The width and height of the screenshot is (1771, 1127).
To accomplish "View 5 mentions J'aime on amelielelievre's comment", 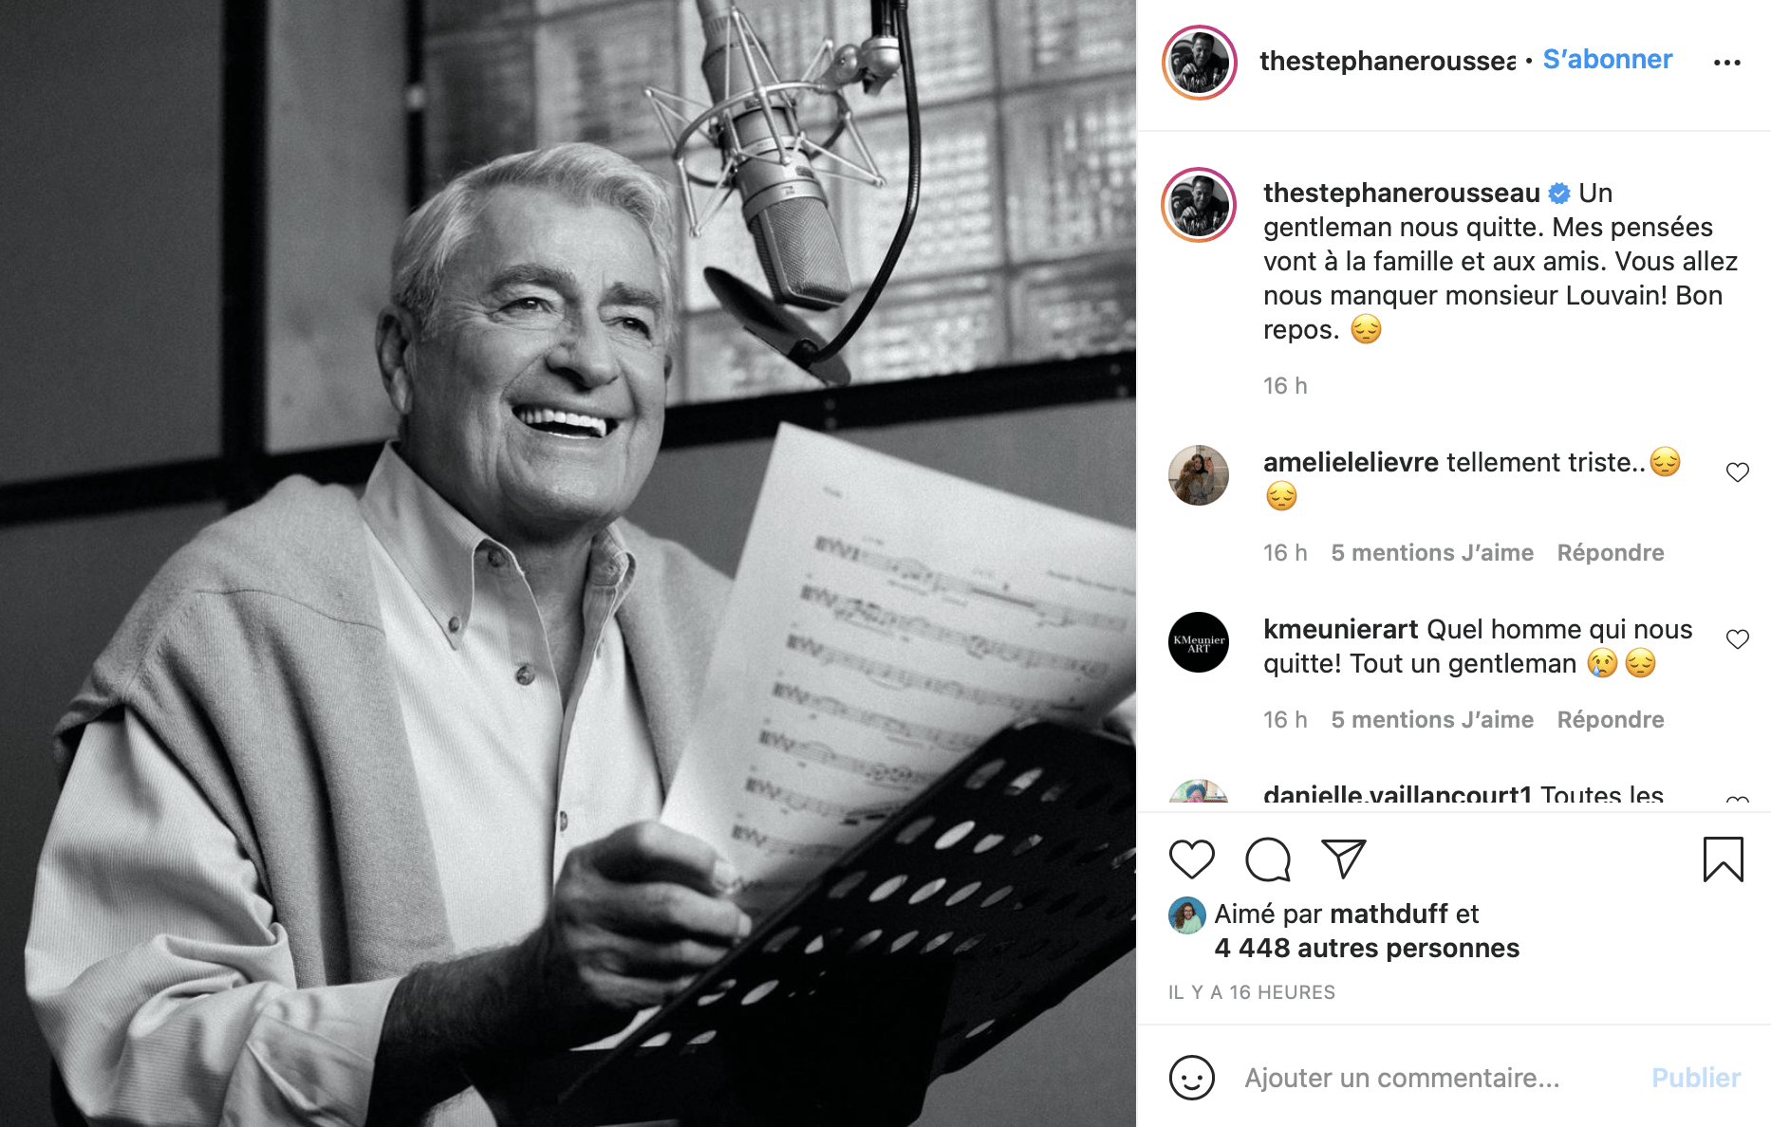I will click(1431, 553).
